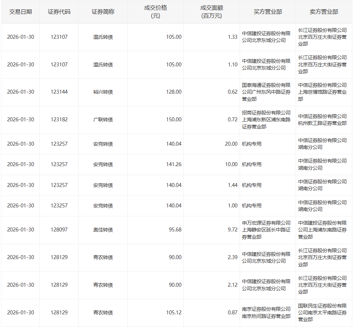The width and height of the screenshot is (353, 328).
Task: Click 机构专用 in the 141.26 price row
Action: 252,164
